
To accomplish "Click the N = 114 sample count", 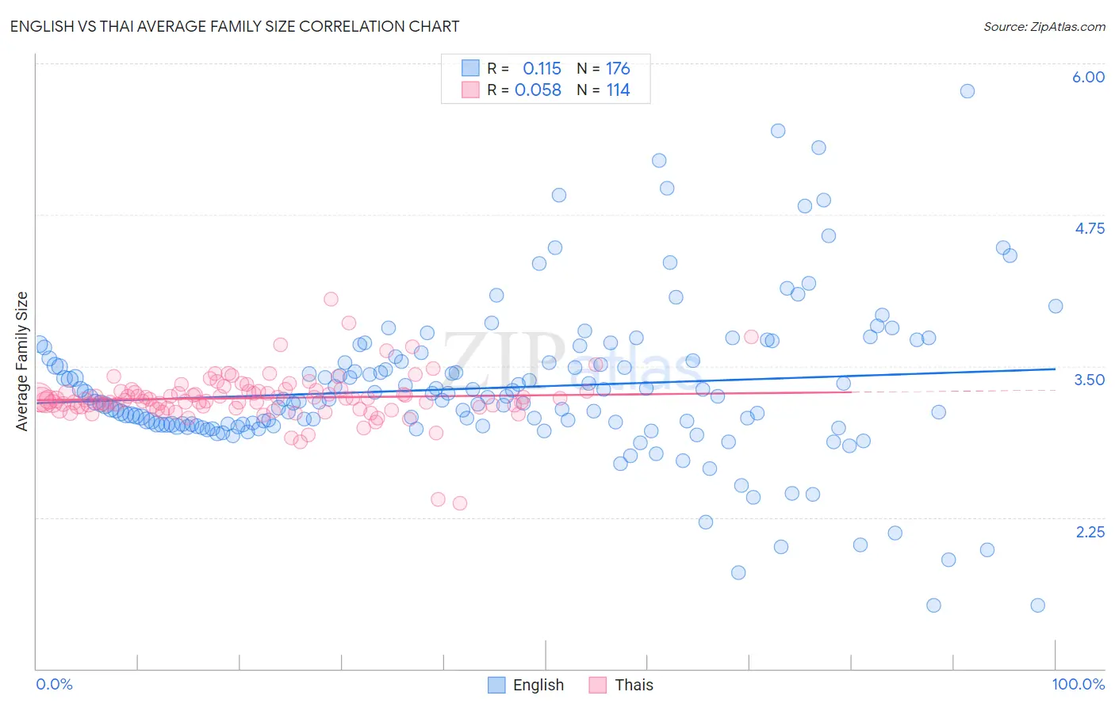I will 603,90.
